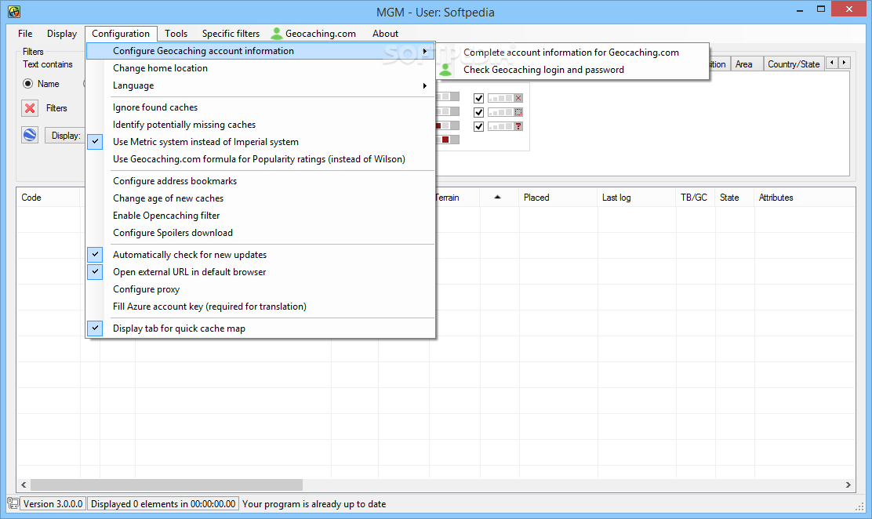Image resolution: width=872 pixels, height=519 pixels.
Task: Choose Change age of new caches
Action: click(260, 198)
